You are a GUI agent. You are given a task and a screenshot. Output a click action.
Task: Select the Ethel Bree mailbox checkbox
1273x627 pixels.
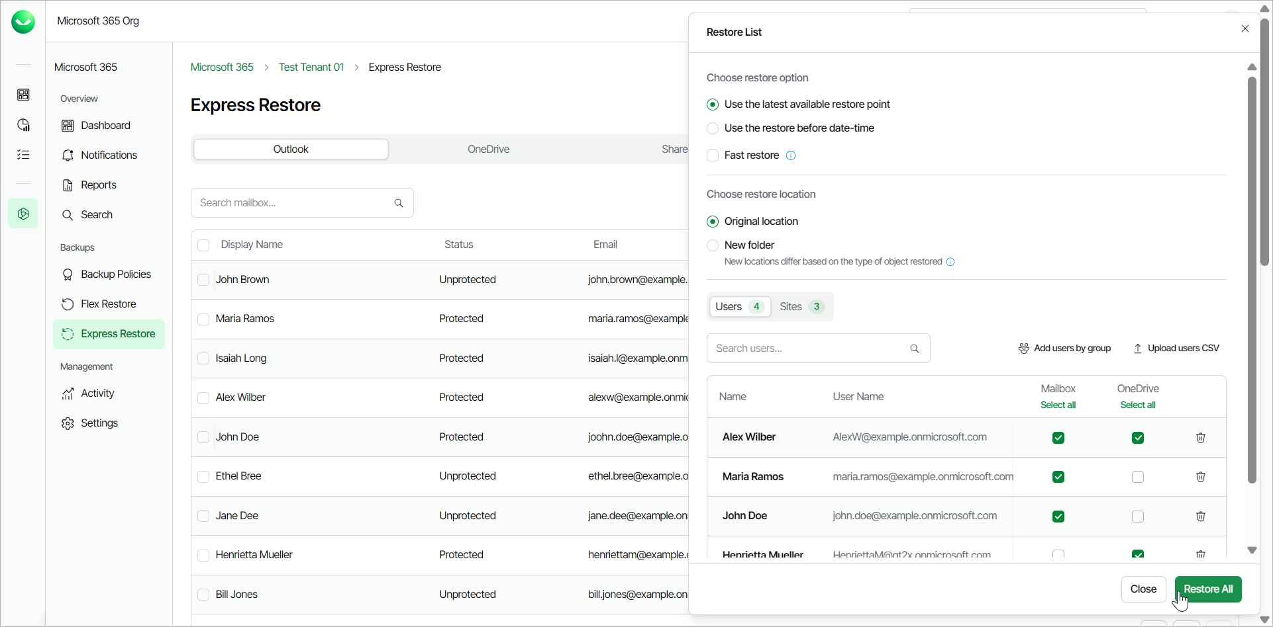(x=203, y=477)
